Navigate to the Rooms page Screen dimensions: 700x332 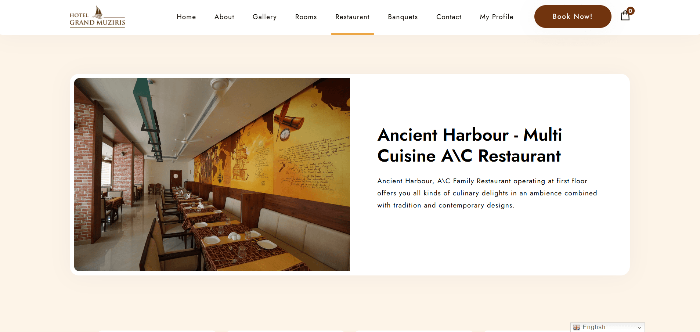[306, 17]
